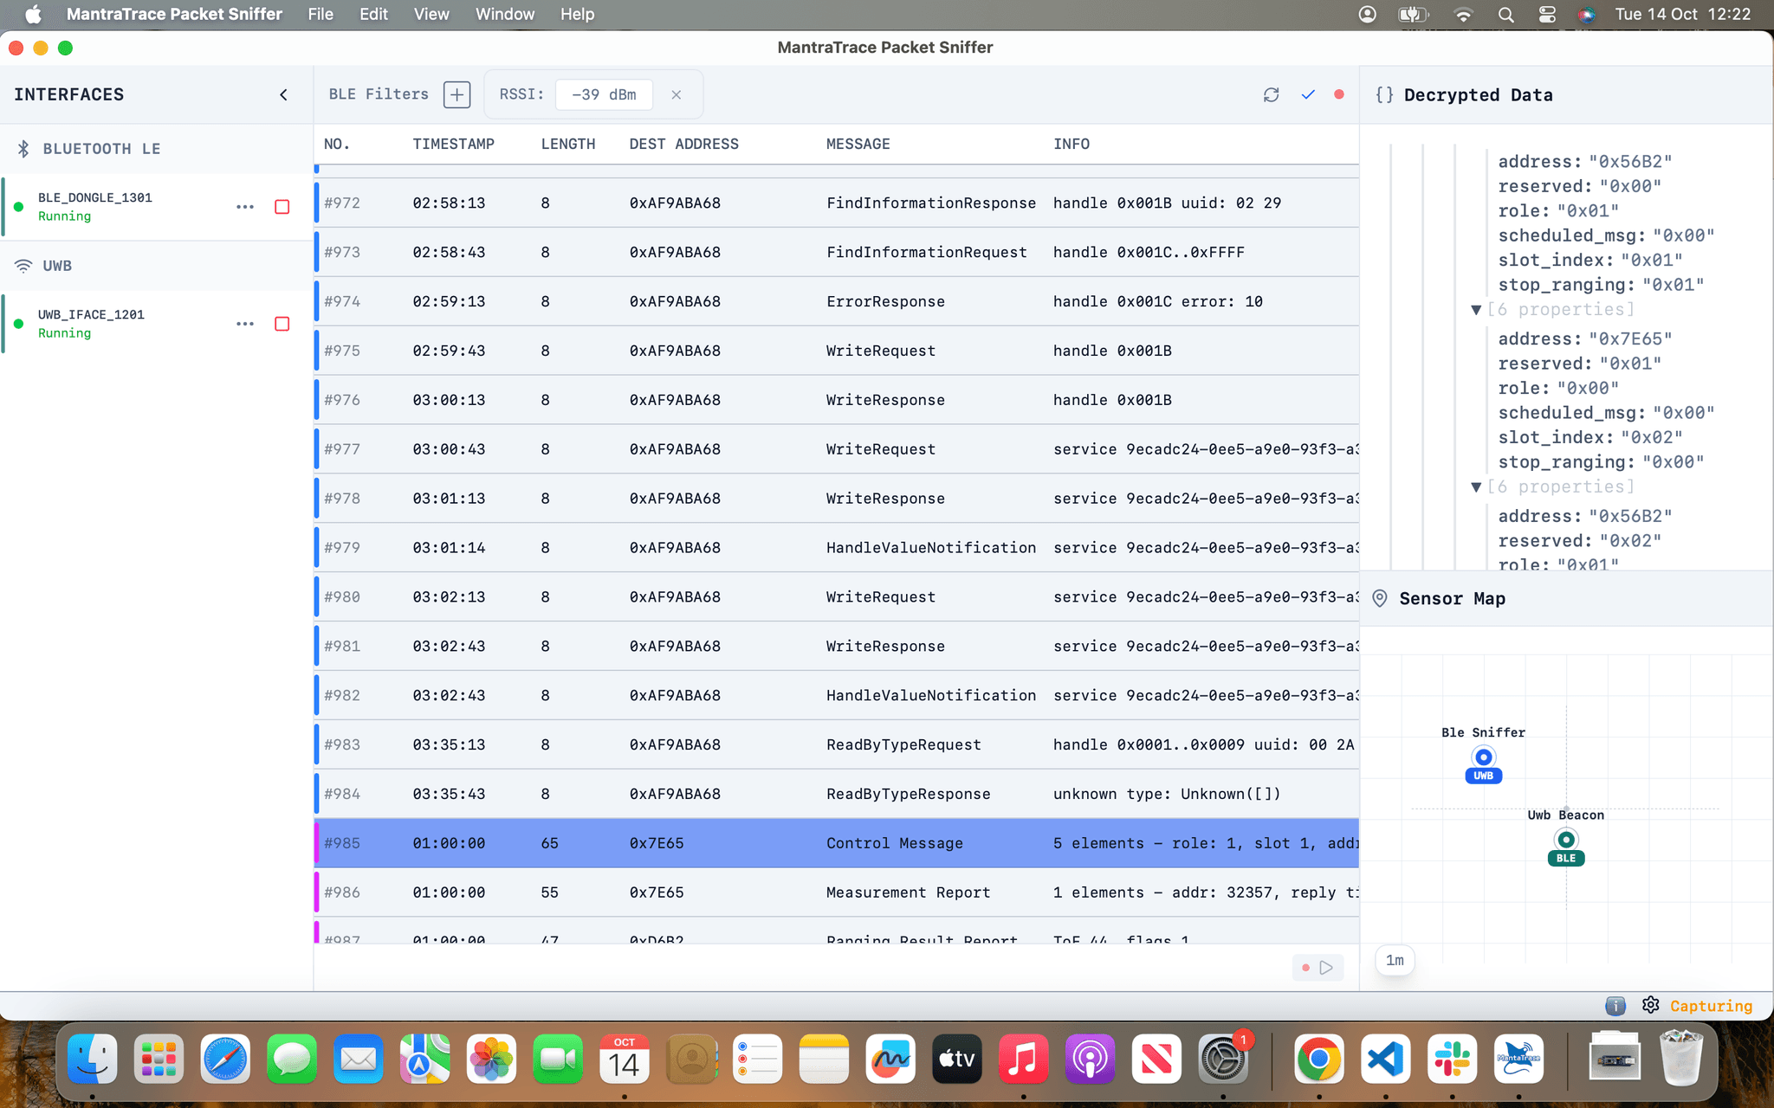Screen dimensions: 1774x1108
Task: Remove the RSSI filter with X
Action: pyautogui.click(x=677, y=94)
